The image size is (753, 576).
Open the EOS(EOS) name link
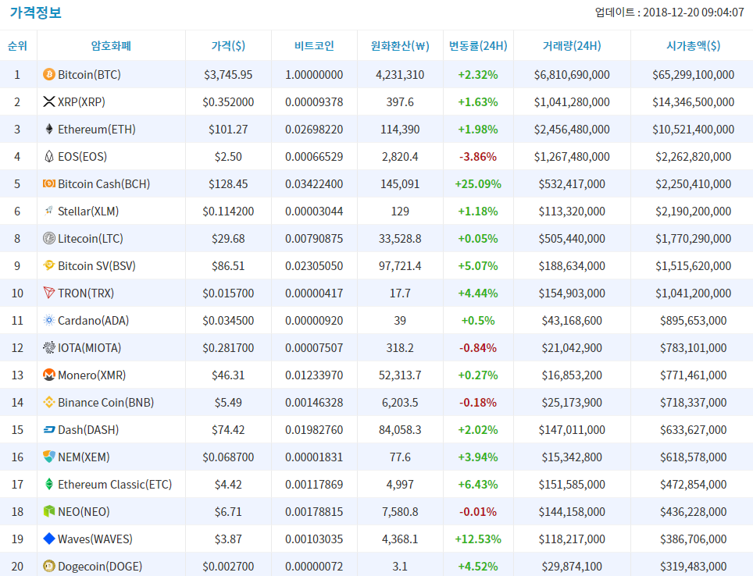coord(83,157)
